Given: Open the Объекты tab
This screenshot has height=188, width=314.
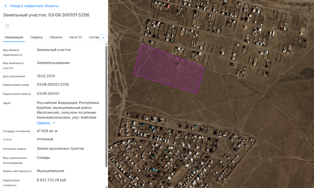Looking at the screenshot, I should pos(56,37).
